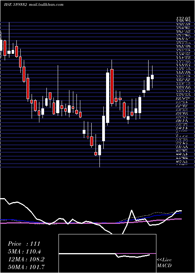Click the '12MA : 108.2' value

click(26, 259)
